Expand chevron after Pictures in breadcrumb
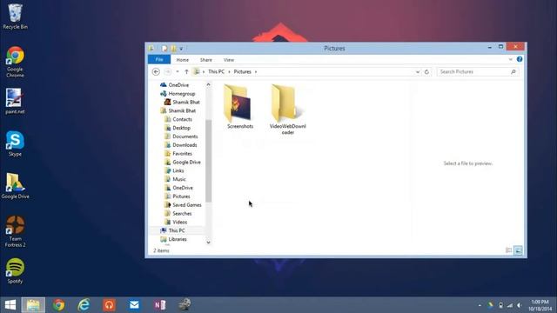Image resolution: width=557 pixels, height=313 pixels. click(256, 71)
